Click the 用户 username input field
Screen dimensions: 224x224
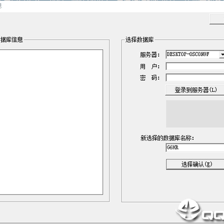195,67
